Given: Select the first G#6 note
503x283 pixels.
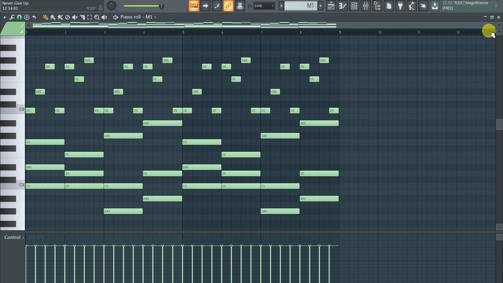Looking at the screenshot, I should tap(89, 60).
